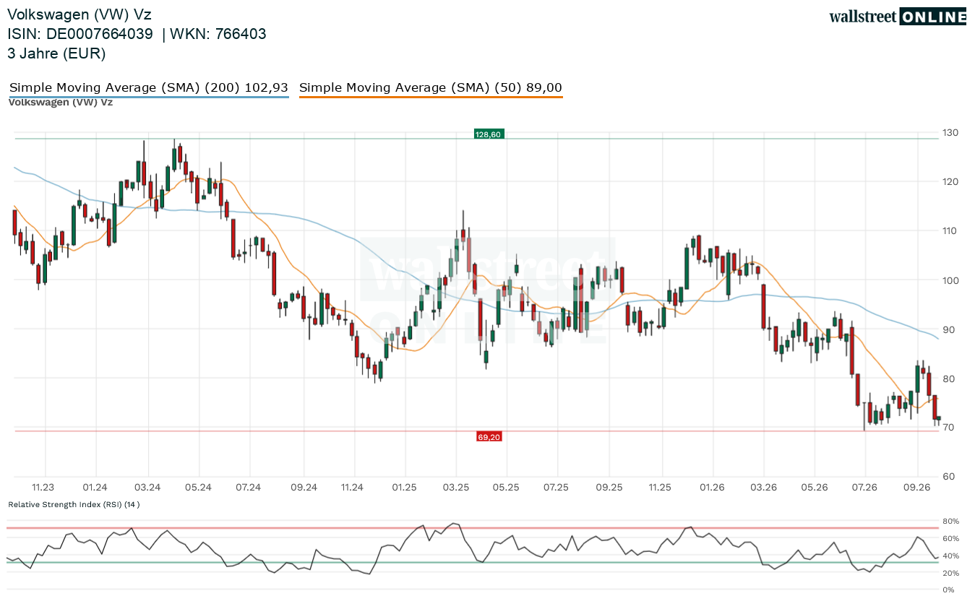This screenshot has width=975, height=609.
Task: Click the 07.24 date axis label
Action: coord(249,488)
